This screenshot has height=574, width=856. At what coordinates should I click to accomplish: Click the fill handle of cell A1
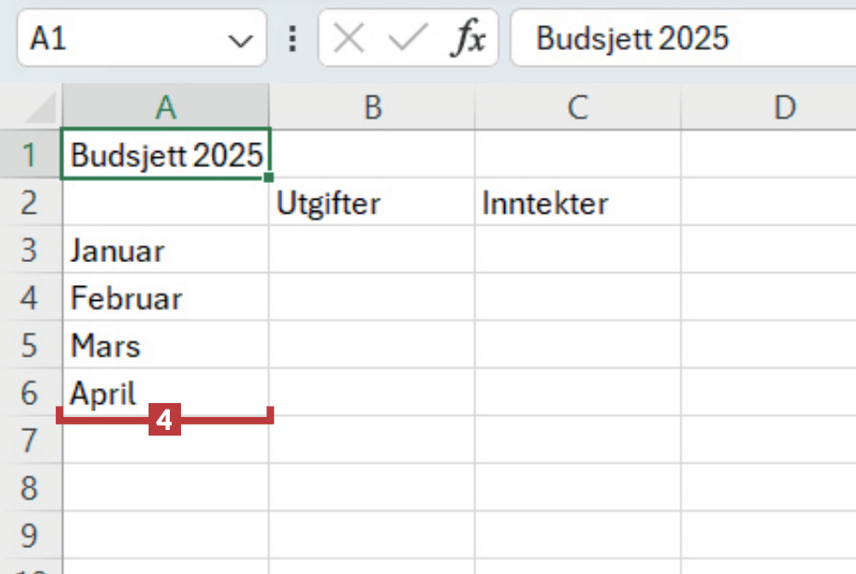click(x=268, y=176)
